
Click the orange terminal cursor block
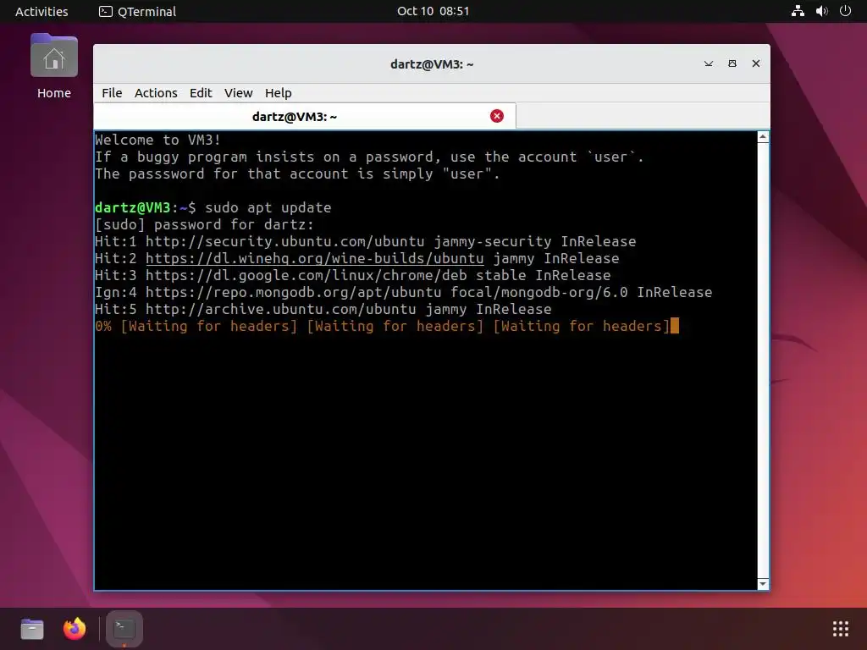pos(675,326)
